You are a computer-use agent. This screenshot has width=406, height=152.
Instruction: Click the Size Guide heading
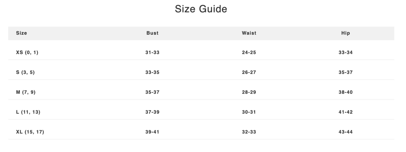pyautogui.click(x=201, y=9)
